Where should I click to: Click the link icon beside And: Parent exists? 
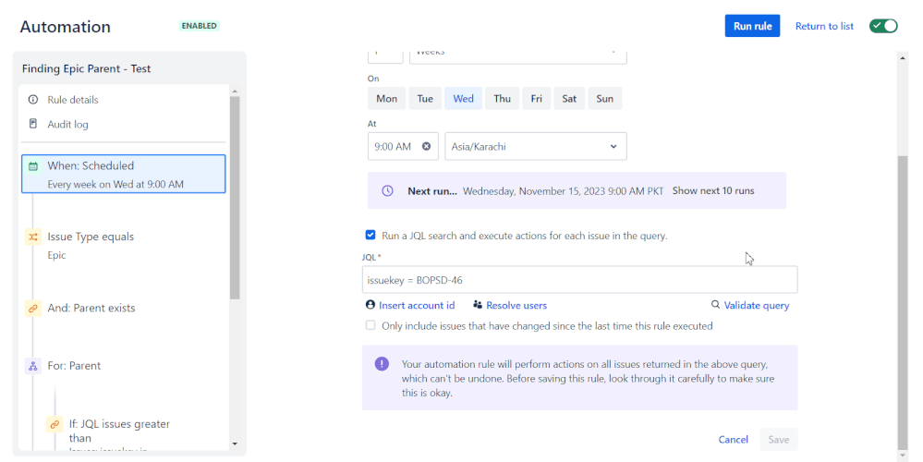click(33, 308)
